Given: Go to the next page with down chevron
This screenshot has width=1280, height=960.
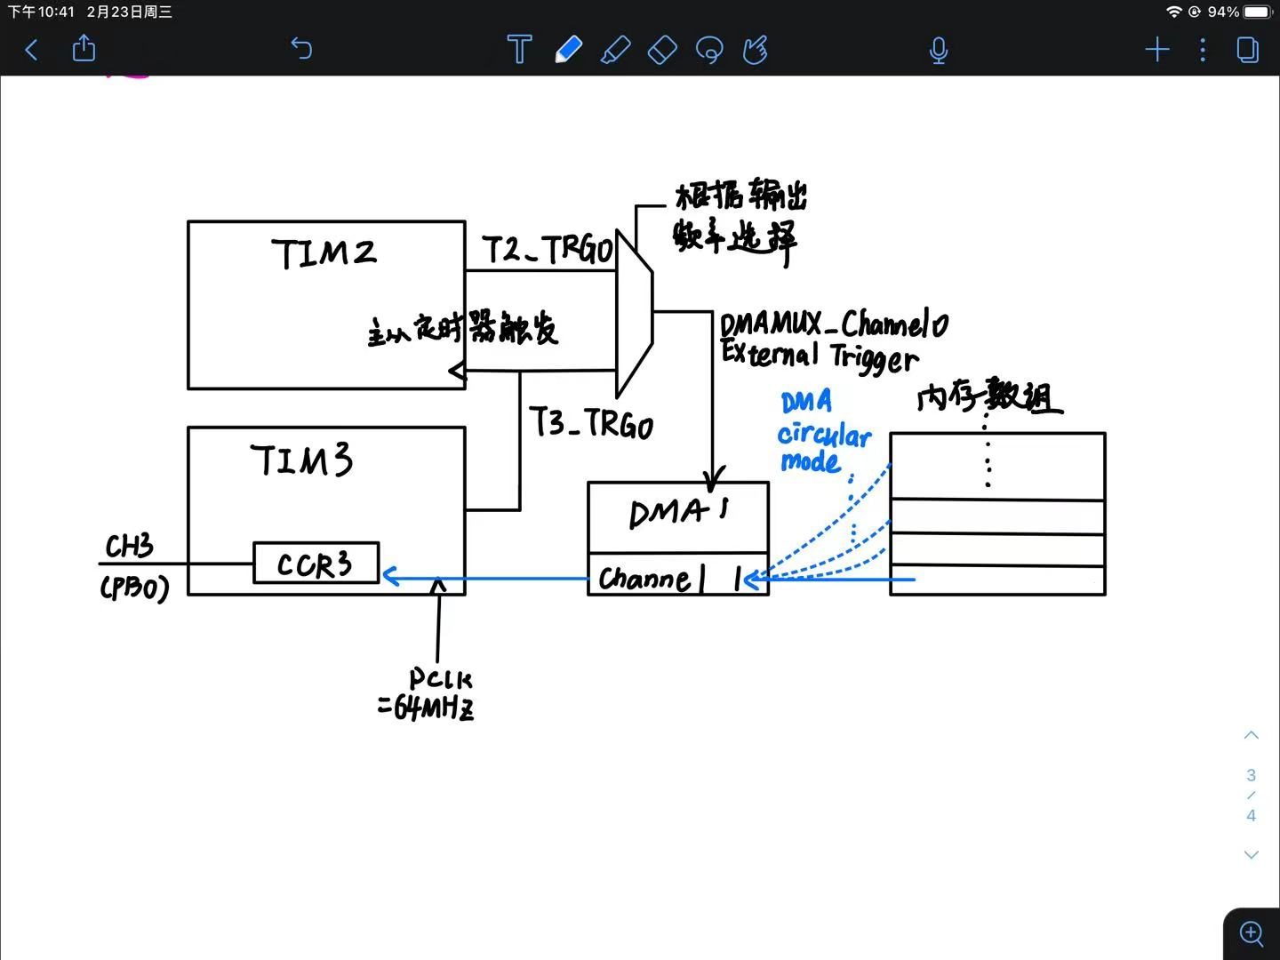Looking at the screenshot, I should pyautogui.click(x=1251, y=855).
